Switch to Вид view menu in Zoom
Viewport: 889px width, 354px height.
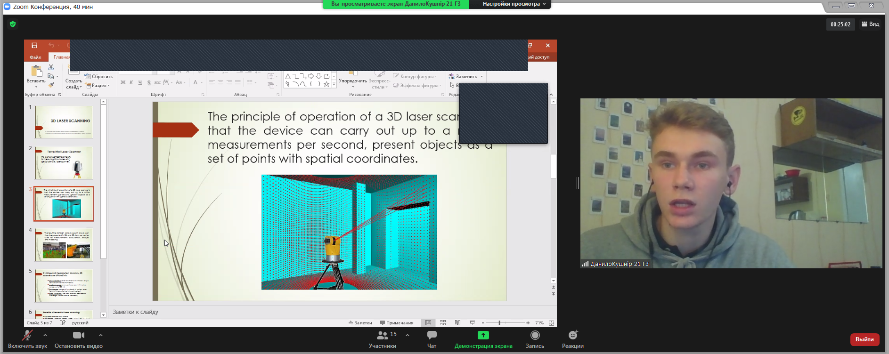[870, 24]
